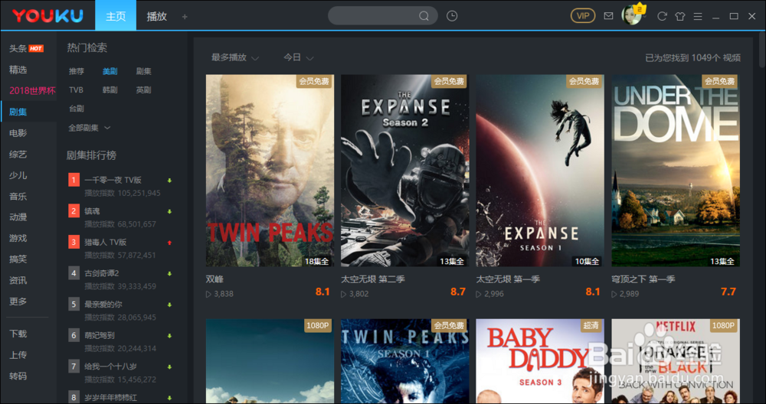The image size is (766, 404).
Task: Click the title 太空无垠 第二季
Action: coord(373,279)
